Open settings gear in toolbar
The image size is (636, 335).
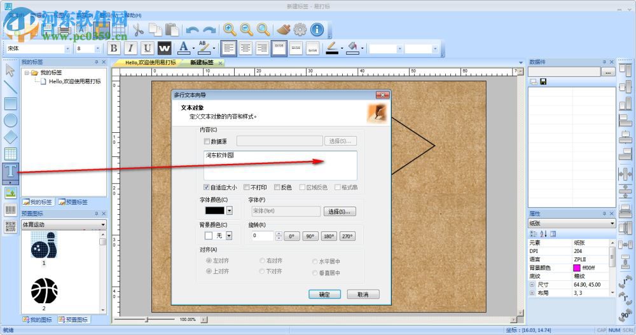point(300,29)
